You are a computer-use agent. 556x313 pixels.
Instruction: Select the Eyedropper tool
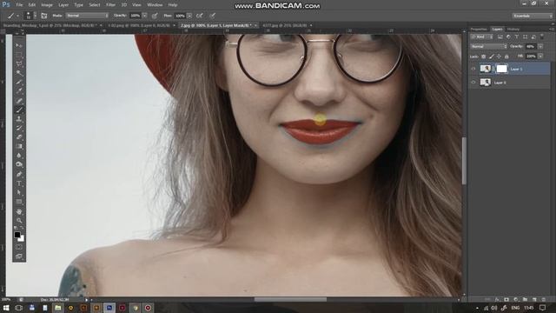click(19, 91)
